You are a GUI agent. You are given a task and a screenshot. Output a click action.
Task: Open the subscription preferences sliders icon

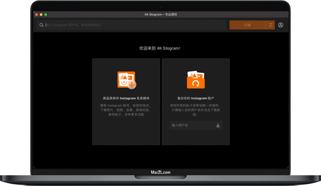[270, 25]
